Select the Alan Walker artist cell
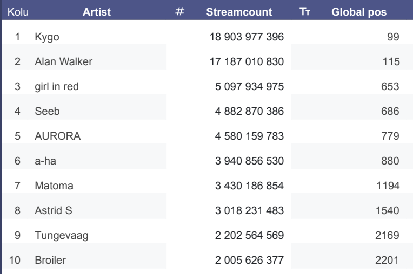 tap(63, 62)
